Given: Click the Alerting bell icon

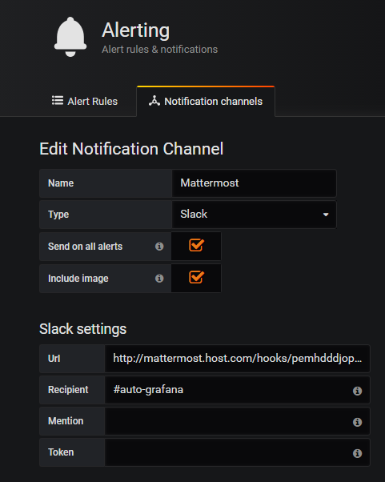Looking at the screenshot, I should [x=70, y=37].
